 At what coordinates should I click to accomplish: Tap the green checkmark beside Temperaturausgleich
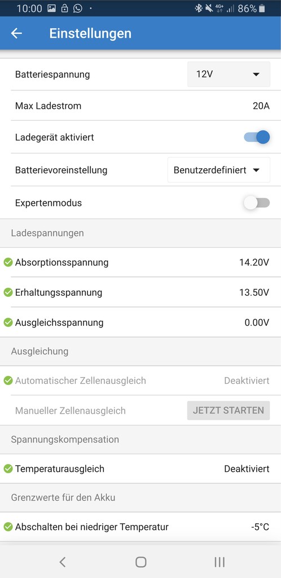[x=8, y=469]
